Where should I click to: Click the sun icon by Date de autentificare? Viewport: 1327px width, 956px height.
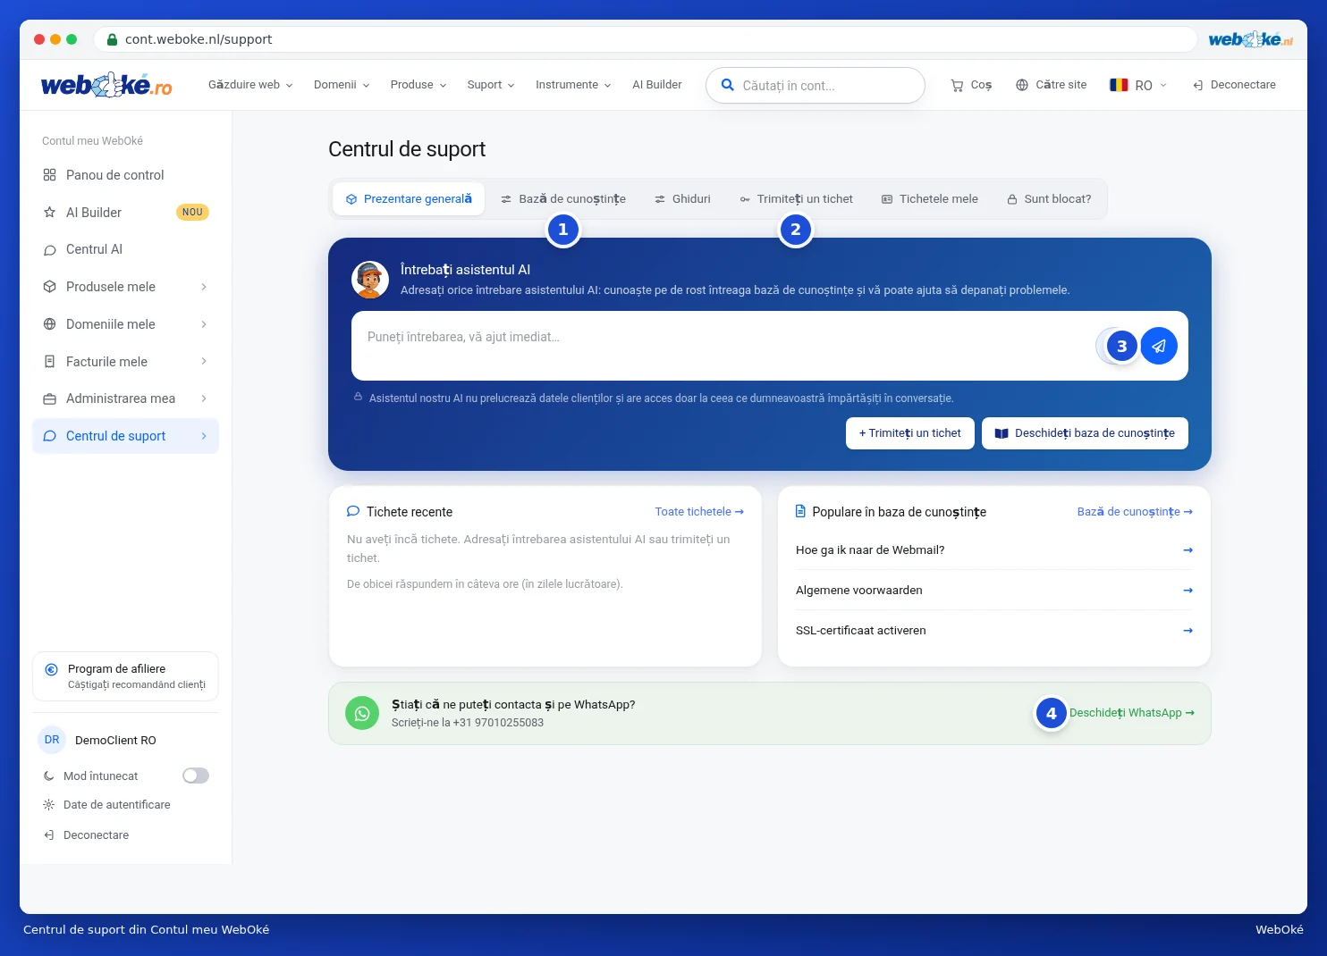[49, 805]
